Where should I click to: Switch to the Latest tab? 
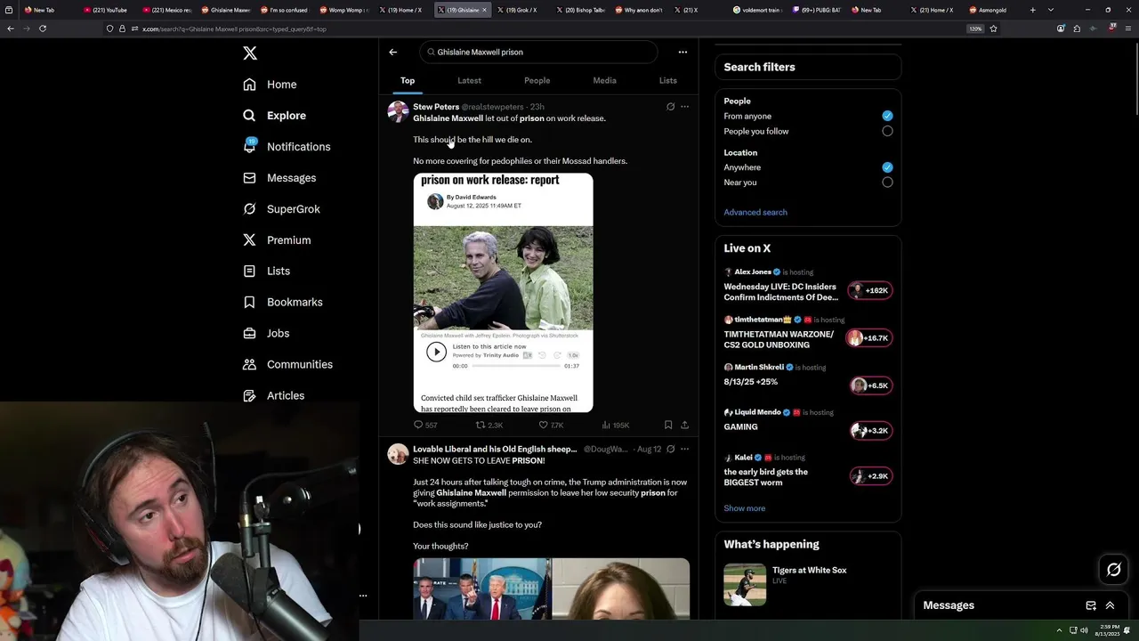pyautogui.click(x=469, y=81)
